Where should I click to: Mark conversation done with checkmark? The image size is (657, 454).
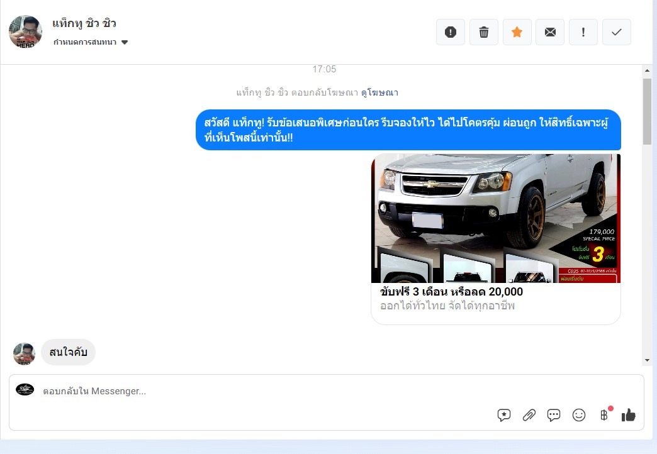coord(616,32)
